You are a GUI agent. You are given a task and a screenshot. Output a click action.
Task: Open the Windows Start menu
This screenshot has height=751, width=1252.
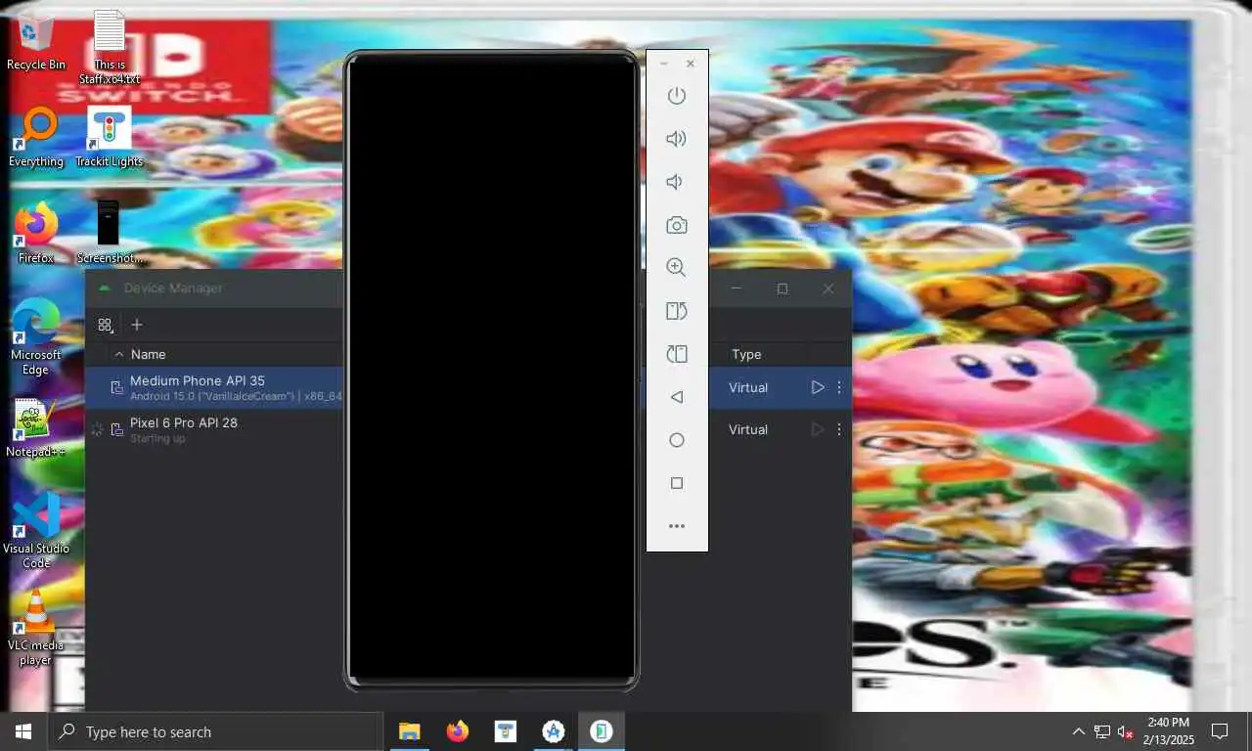[23, 731]
